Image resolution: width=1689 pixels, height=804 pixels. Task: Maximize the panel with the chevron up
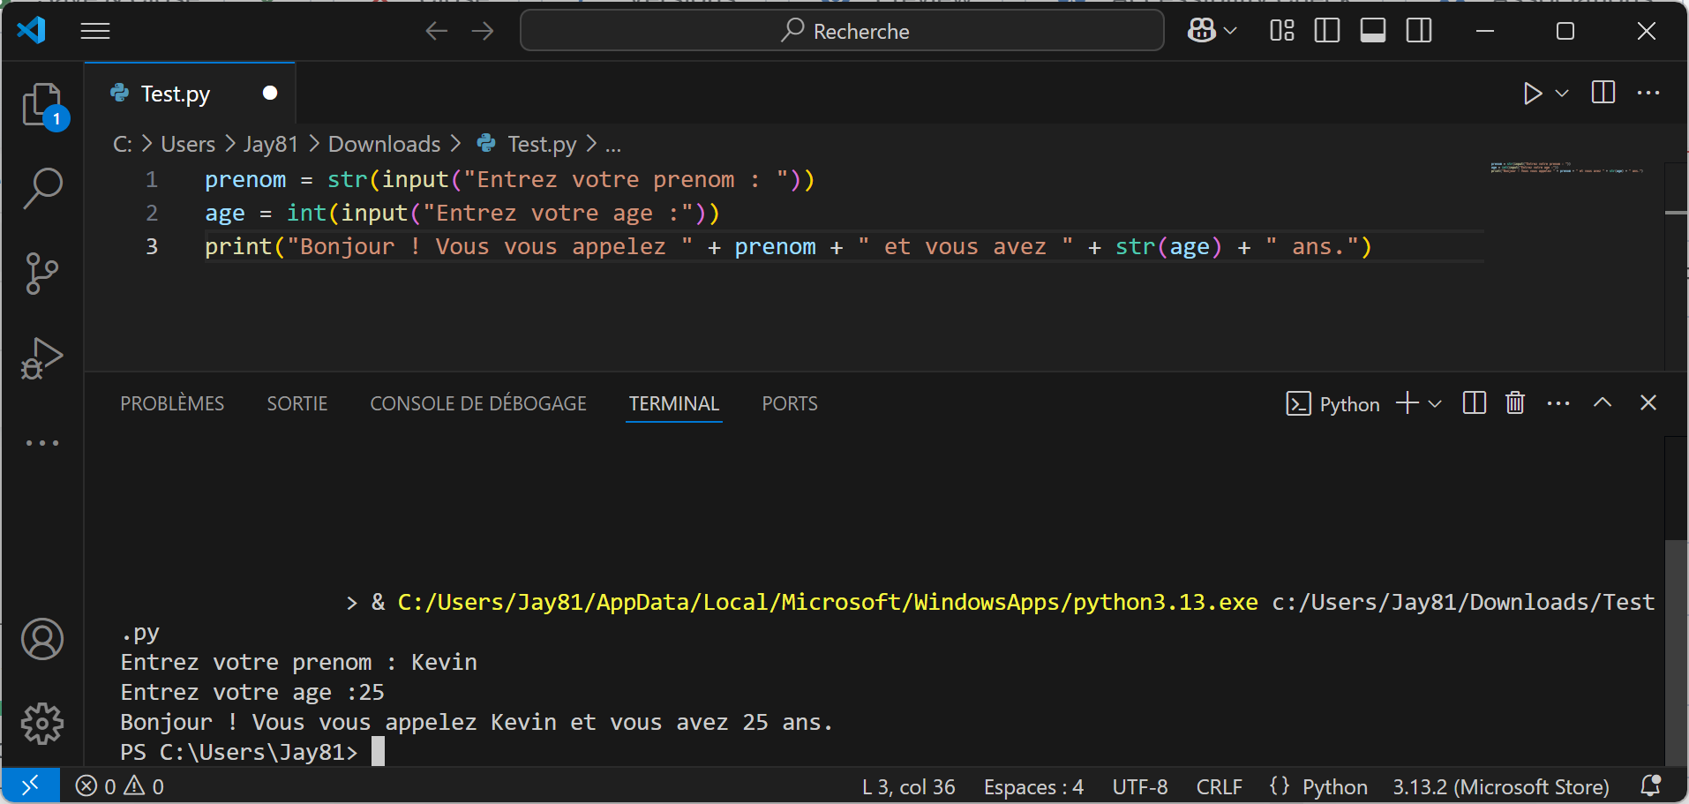click(1603, 403)
